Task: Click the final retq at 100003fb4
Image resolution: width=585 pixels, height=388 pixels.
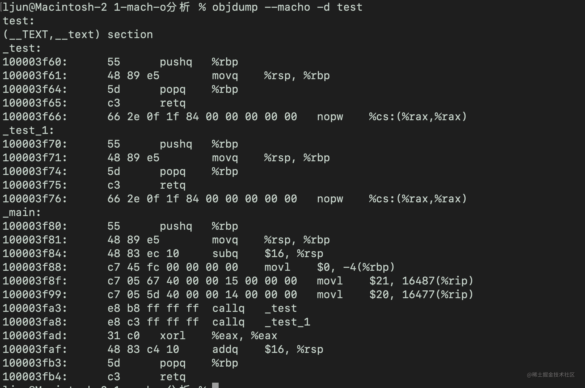Action: pyautogui.click(x=173, y=377)
